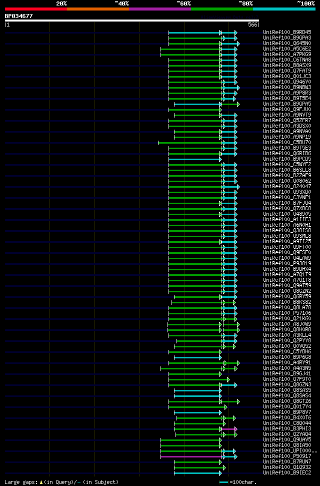Select the BP034677 query name
This screenshot has height=486, width=320.
tap(18, 16)
